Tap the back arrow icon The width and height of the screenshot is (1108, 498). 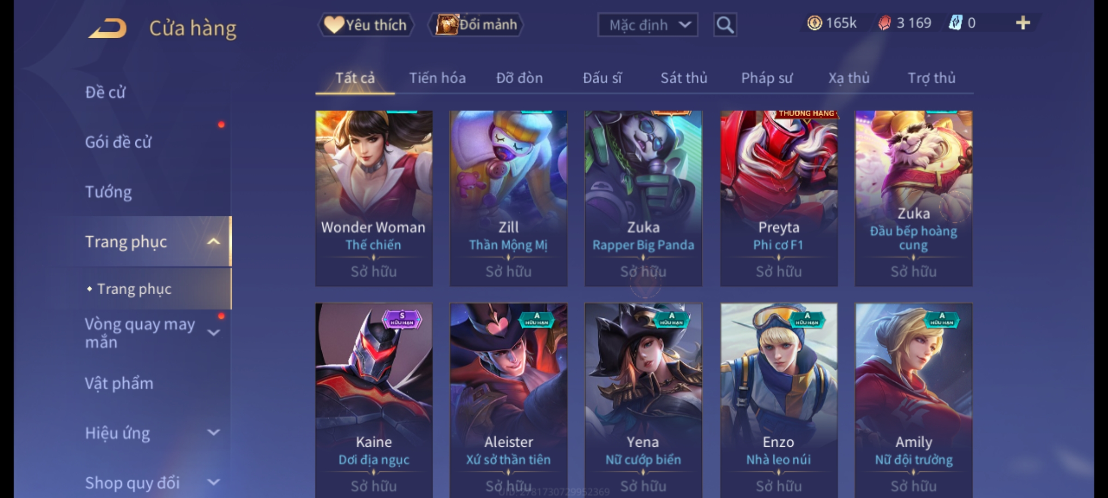click(x=108, y=28)
